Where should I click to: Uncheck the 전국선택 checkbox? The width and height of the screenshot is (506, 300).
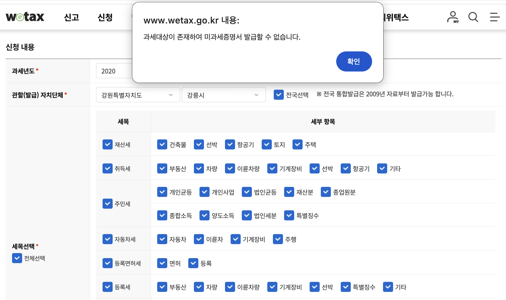pos(278,95)
